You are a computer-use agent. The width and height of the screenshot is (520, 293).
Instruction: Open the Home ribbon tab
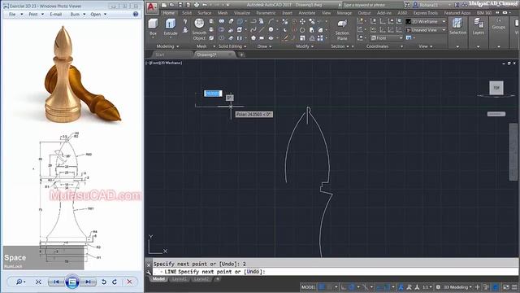pos(168,13)
